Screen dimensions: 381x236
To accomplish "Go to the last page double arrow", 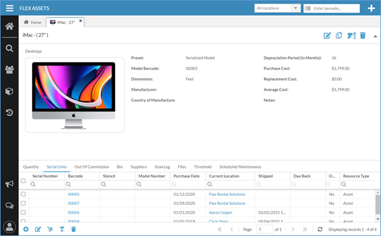I will click(x=305, y=229).
